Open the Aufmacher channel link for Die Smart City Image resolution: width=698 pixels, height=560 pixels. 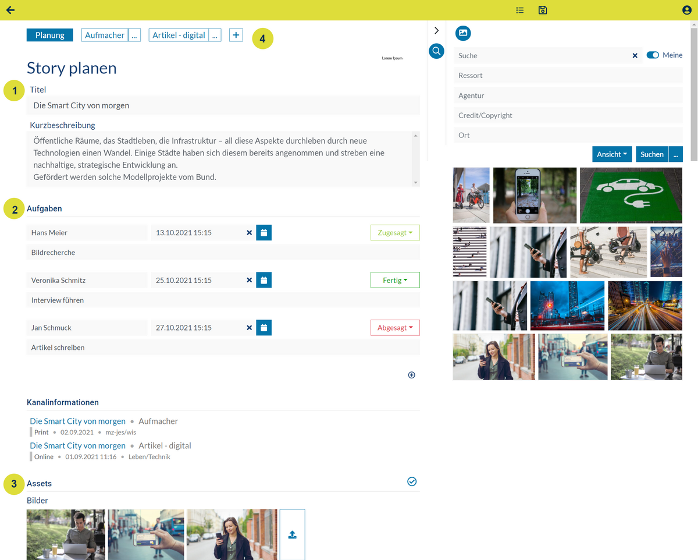point(77,421)
